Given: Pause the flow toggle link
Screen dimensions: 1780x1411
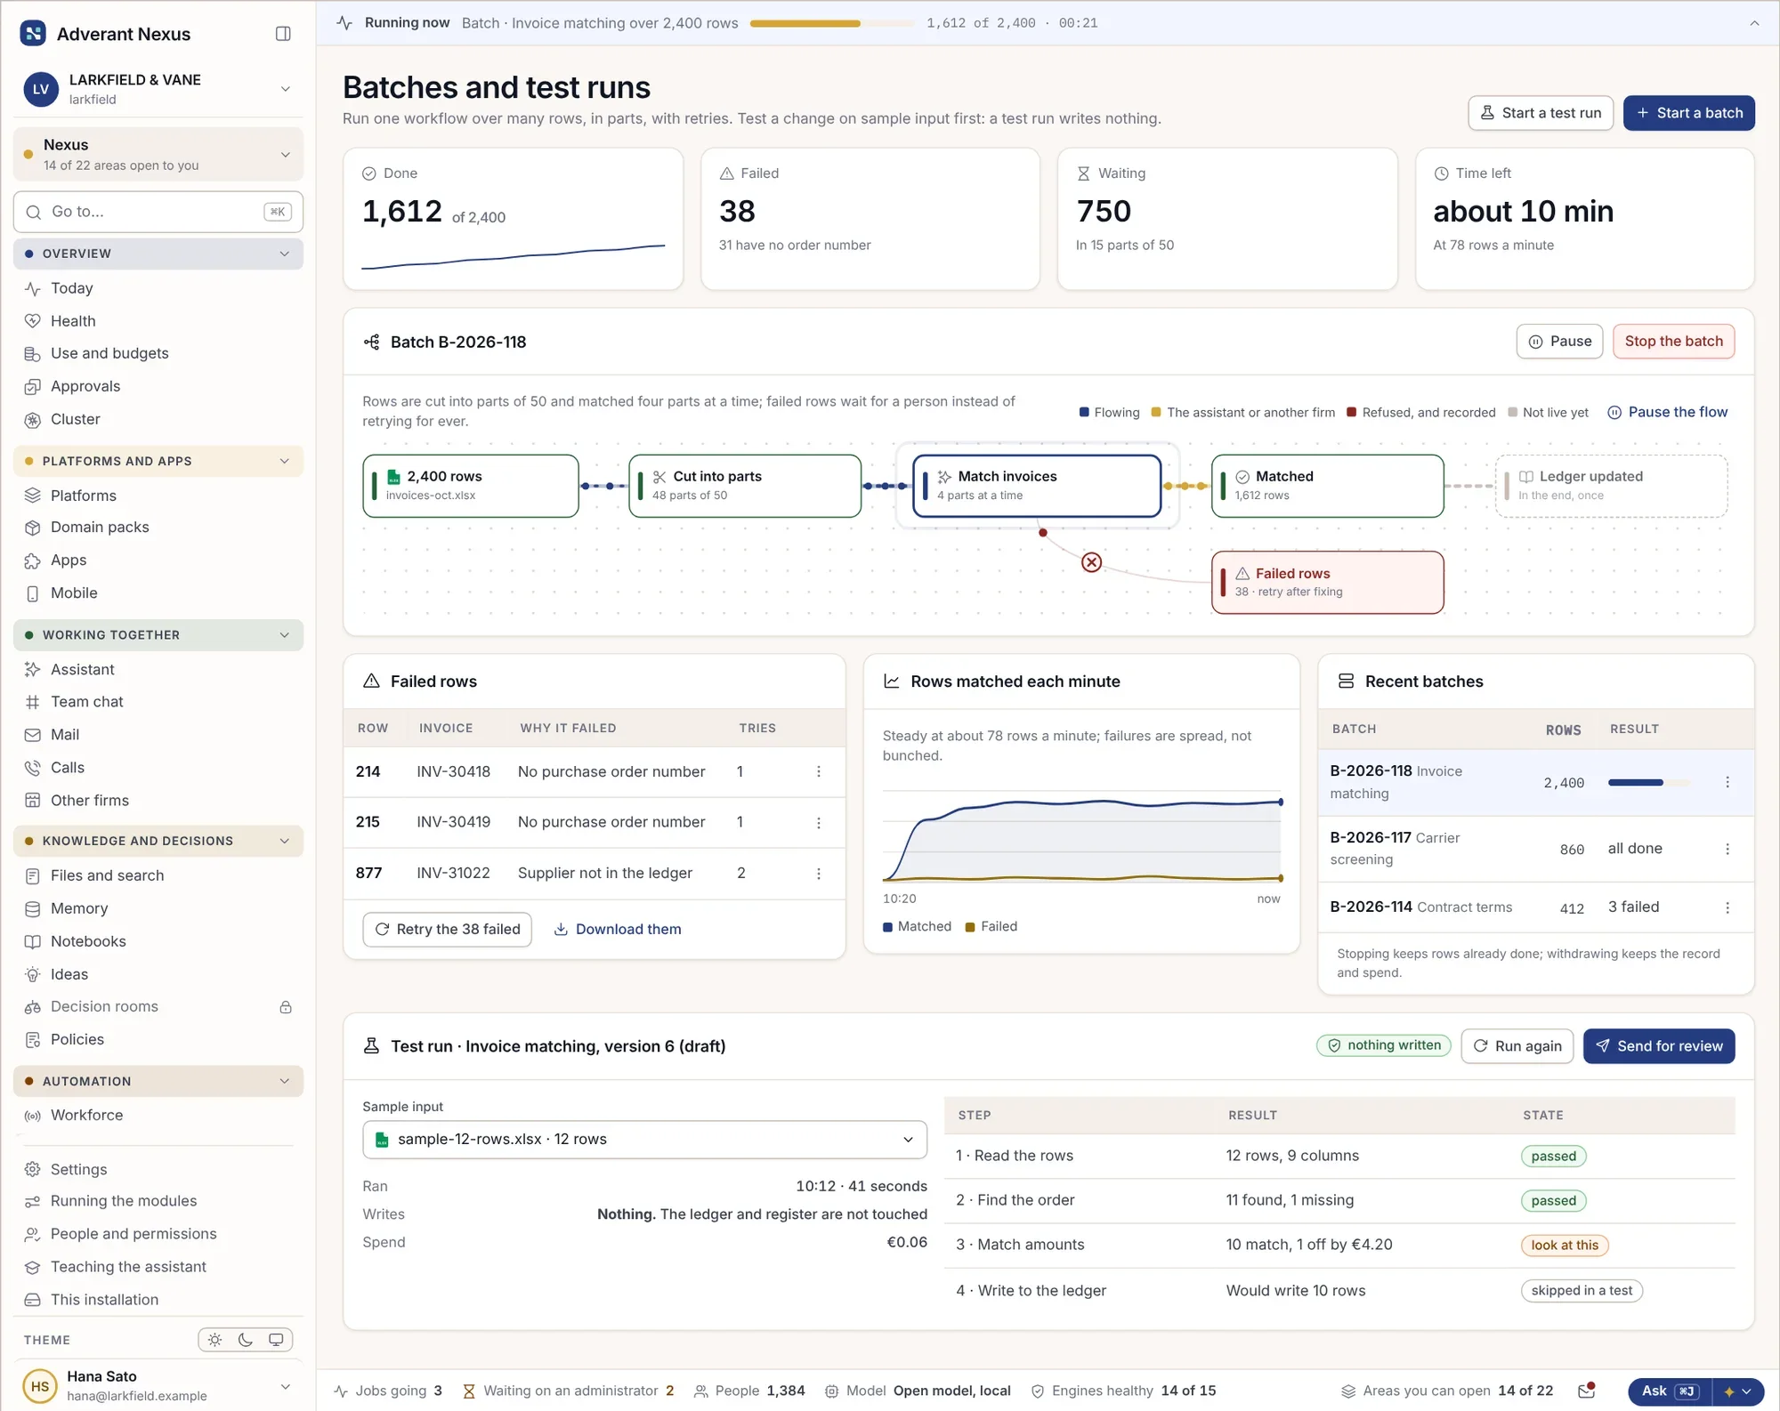Looking at the screenshot, I should click(1667, 412).
